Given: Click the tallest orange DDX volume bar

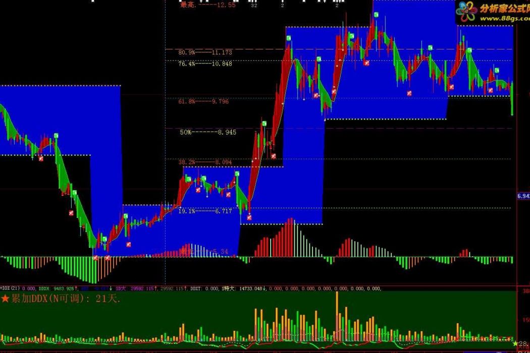Looking at the screenshot, I should pyautogui.click(x=337, y=316).
